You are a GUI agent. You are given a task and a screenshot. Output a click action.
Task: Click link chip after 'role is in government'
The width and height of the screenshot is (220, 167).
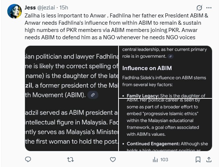(171, 56)
